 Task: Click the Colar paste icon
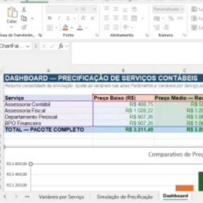pos(12,12)
